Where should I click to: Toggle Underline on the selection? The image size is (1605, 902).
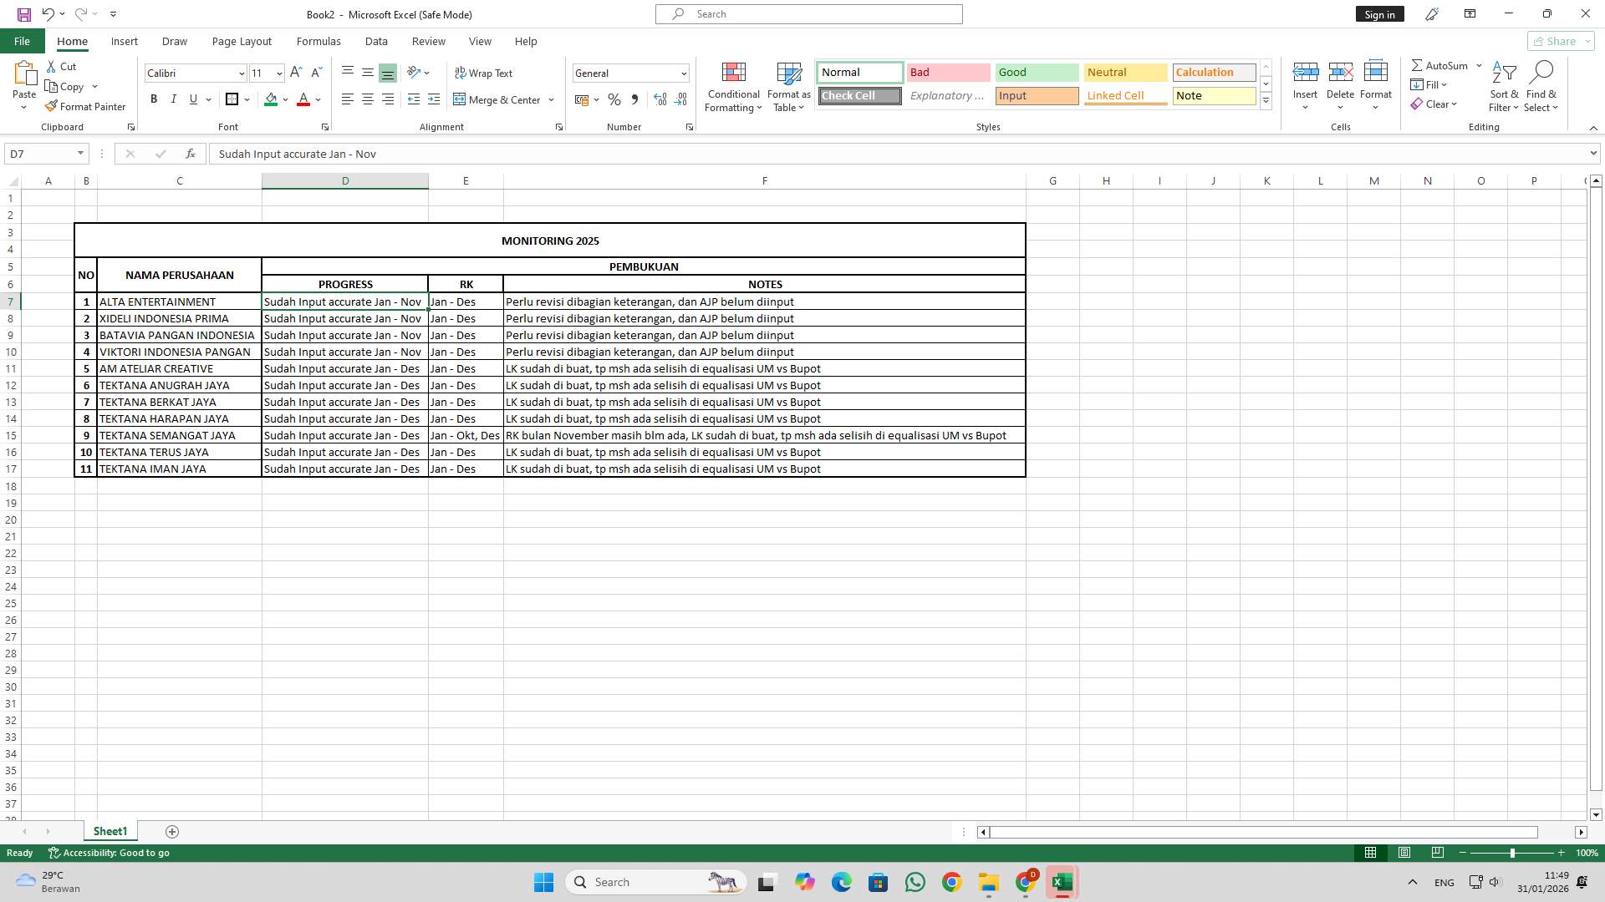[x=192, y=99]
